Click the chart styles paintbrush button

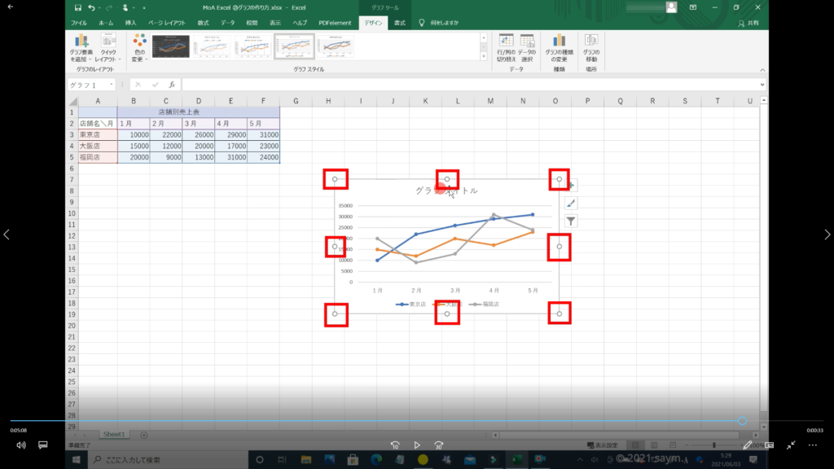[x=571, y=203]
